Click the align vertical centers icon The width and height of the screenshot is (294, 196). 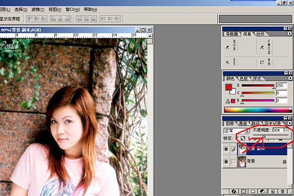(37, 19)
